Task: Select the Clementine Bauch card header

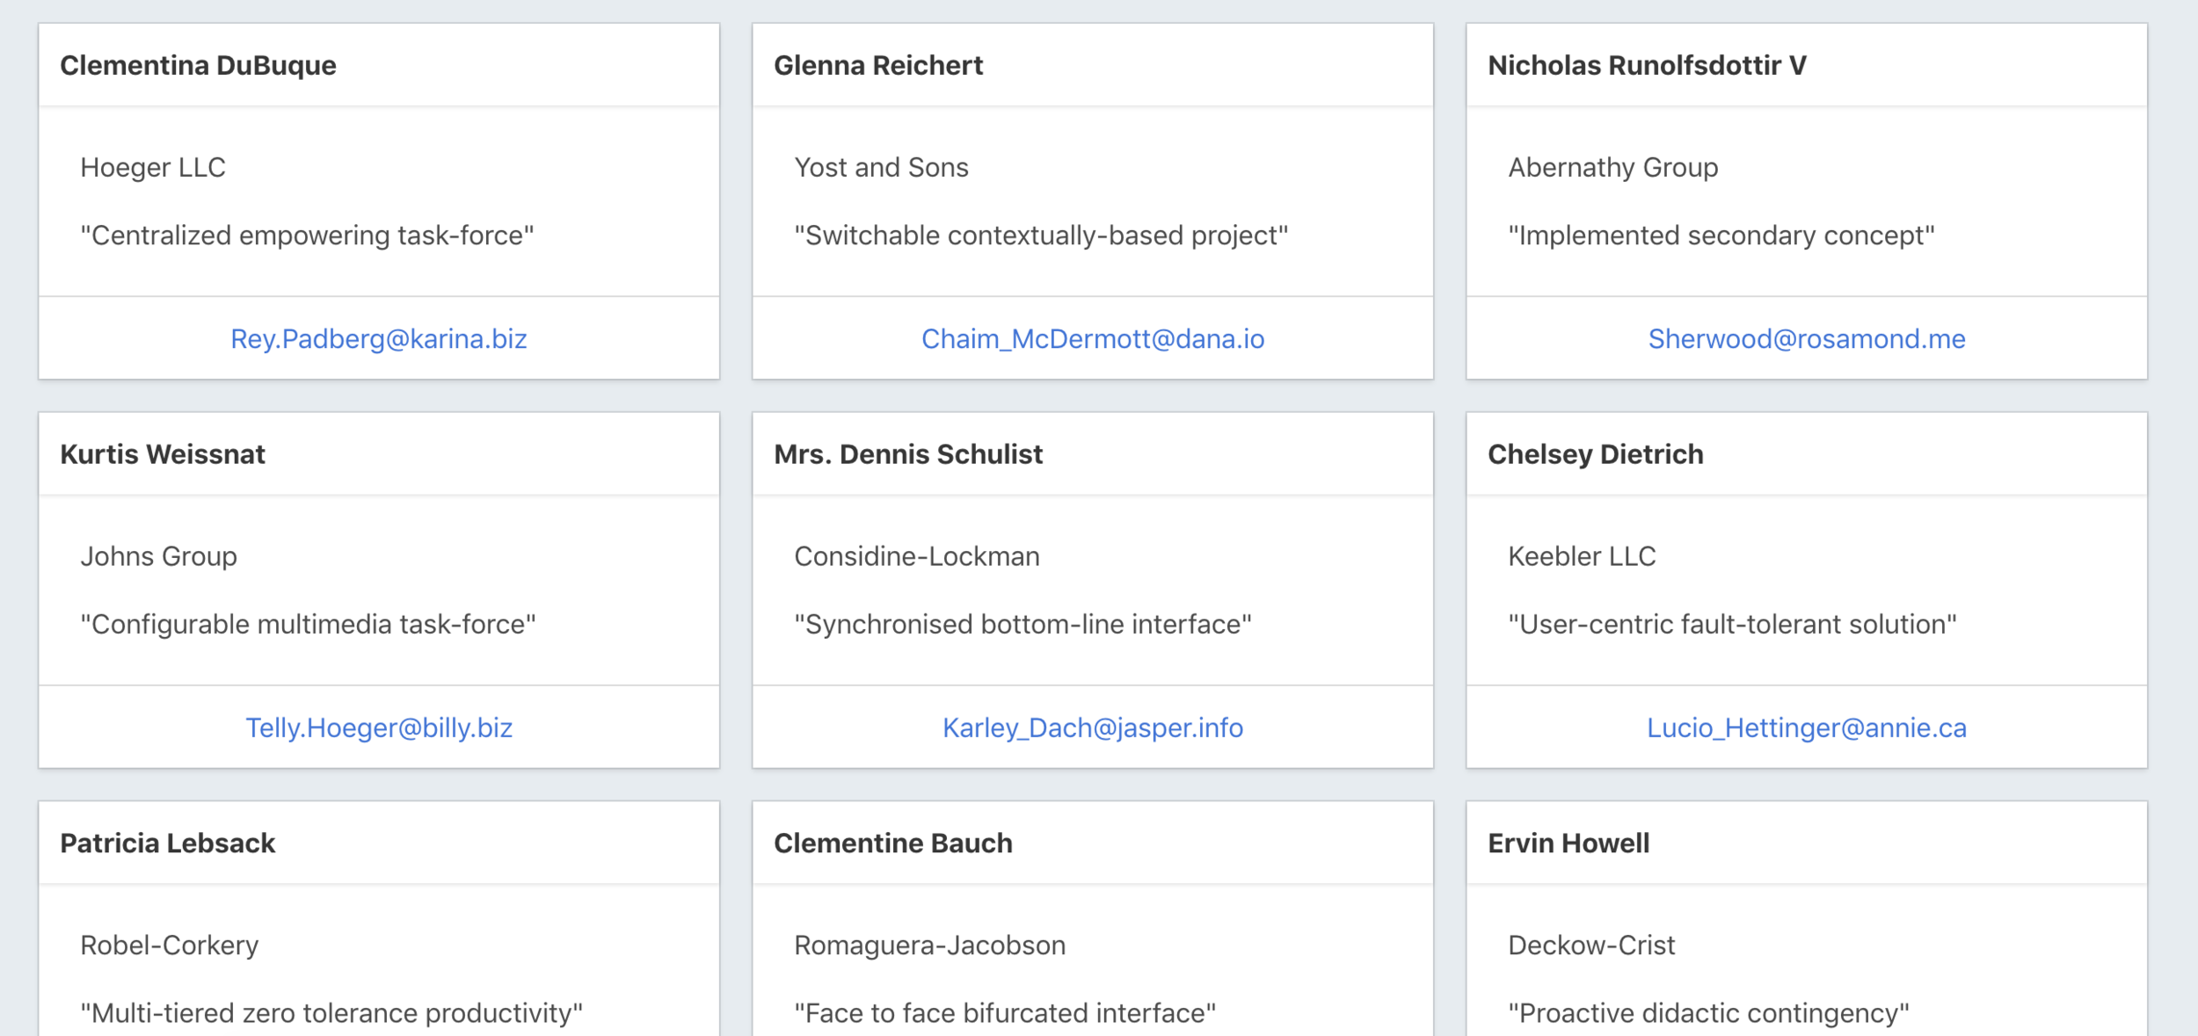Action: [x=1093, y=843]
